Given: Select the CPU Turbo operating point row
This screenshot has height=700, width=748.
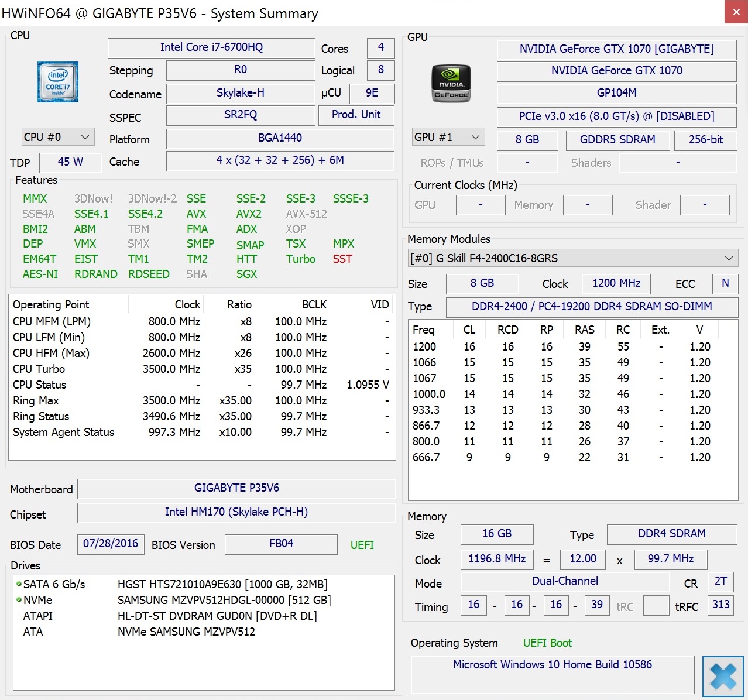Looking at the screenshot, I should 201,369.
